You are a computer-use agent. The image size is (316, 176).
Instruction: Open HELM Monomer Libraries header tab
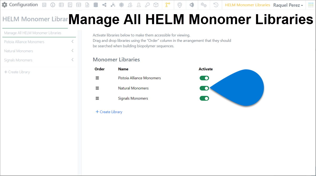point(248,5)
